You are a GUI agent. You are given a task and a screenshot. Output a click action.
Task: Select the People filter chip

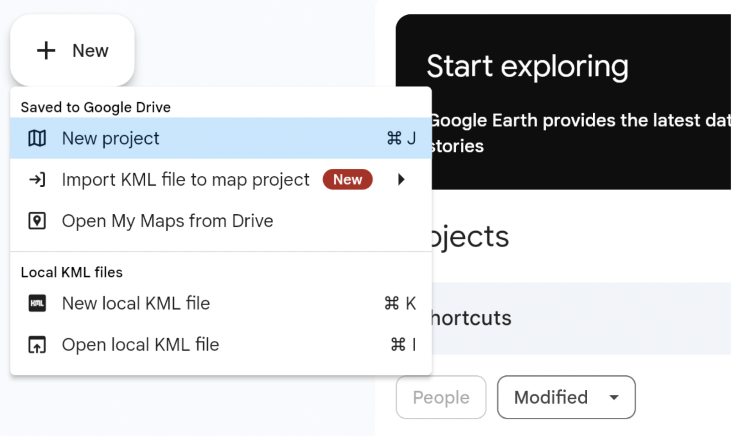pyautogui.click(x=441, y=397)
